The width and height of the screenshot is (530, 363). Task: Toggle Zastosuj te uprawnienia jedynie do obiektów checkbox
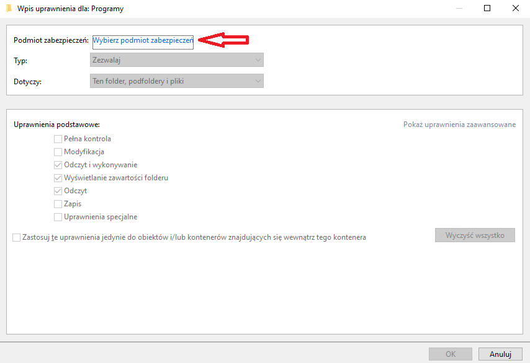(x=16, y=237)
